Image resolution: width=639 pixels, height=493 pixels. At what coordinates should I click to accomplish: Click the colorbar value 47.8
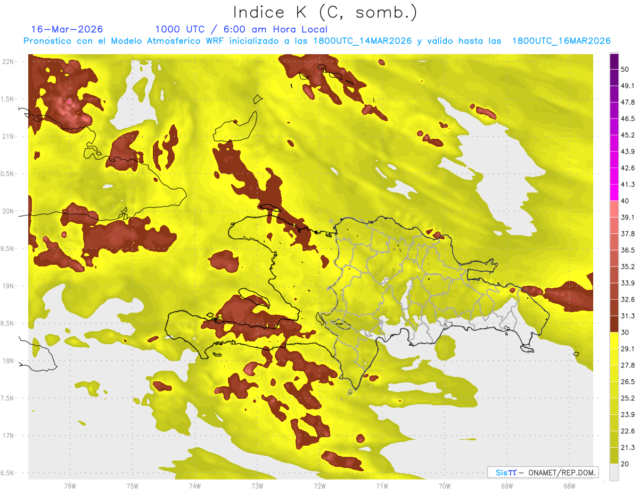pos(628,102)
